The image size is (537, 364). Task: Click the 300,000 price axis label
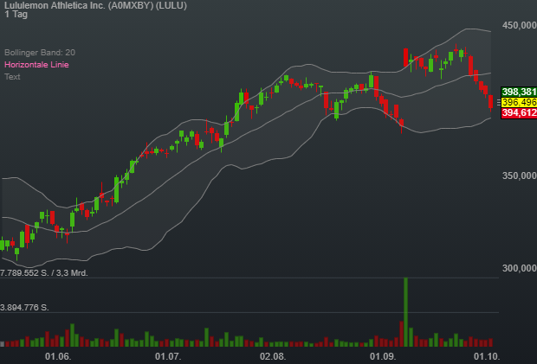tap(519, 268)
